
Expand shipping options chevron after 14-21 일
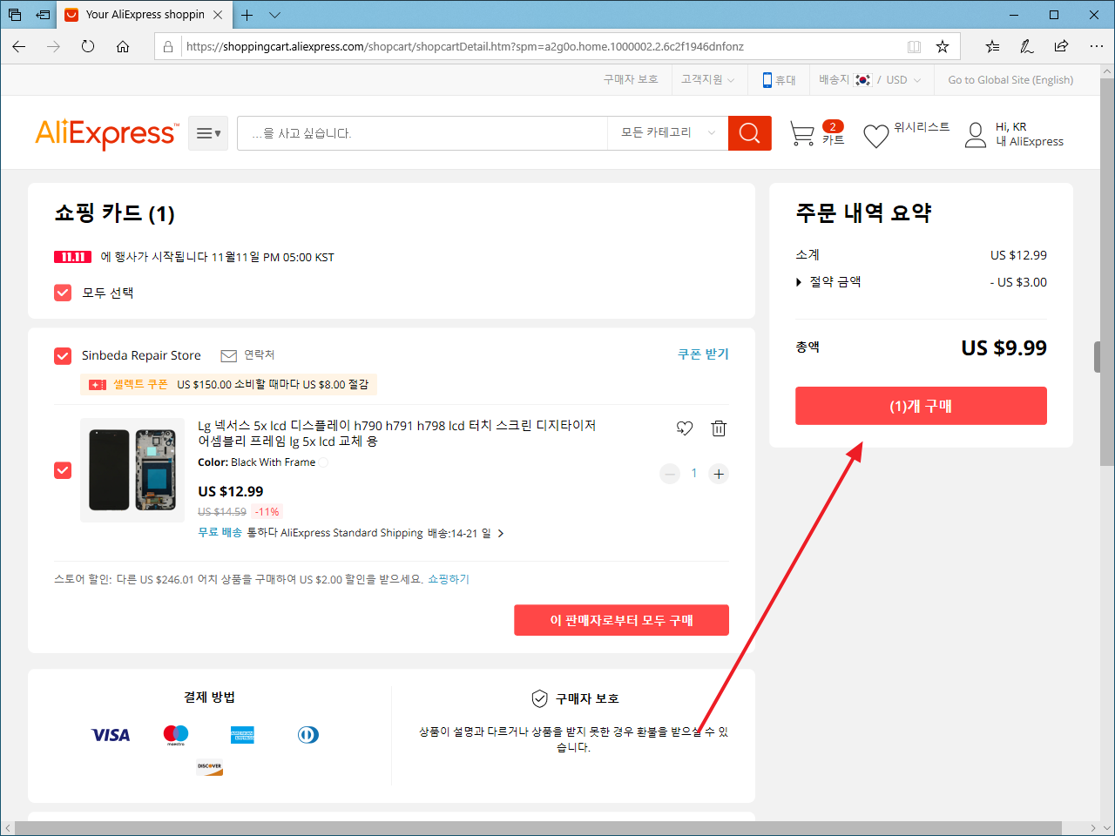coord(501,533)
